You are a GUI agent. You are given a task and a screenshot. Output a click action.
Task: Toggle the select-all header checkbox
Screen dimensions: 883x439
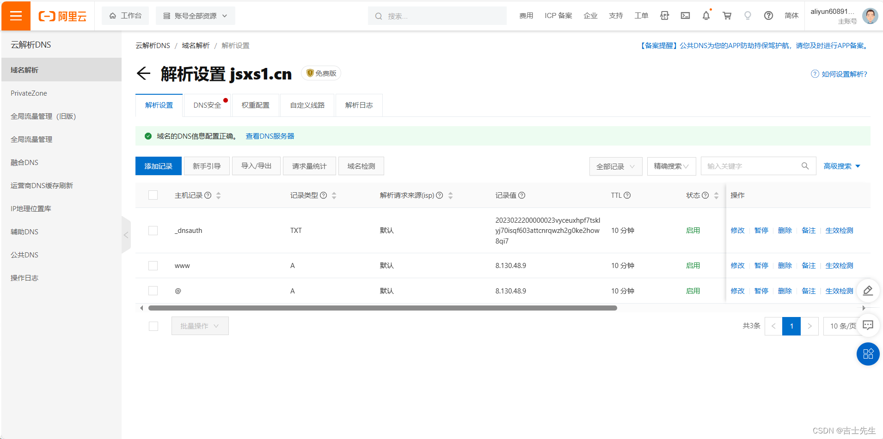(x=153, y=195)
